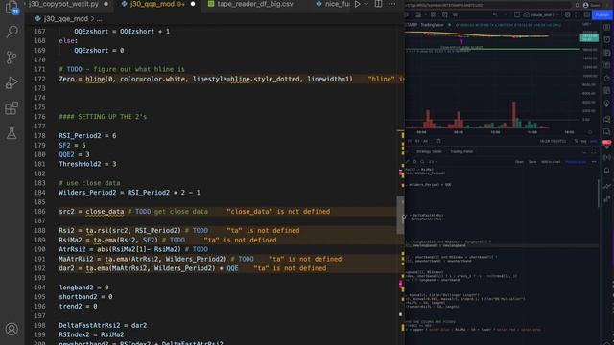Click line 178 RSI_Period2 = 6
Viewport: 614px width, 345px height.
[87, 136]
